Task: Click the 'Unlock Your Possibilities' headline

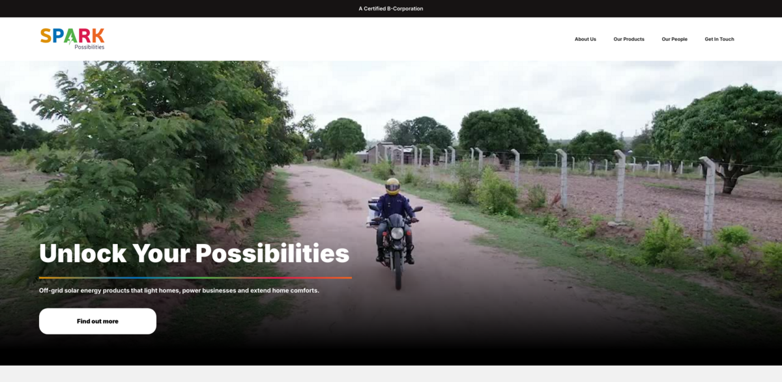Action: tap(194, 253)
